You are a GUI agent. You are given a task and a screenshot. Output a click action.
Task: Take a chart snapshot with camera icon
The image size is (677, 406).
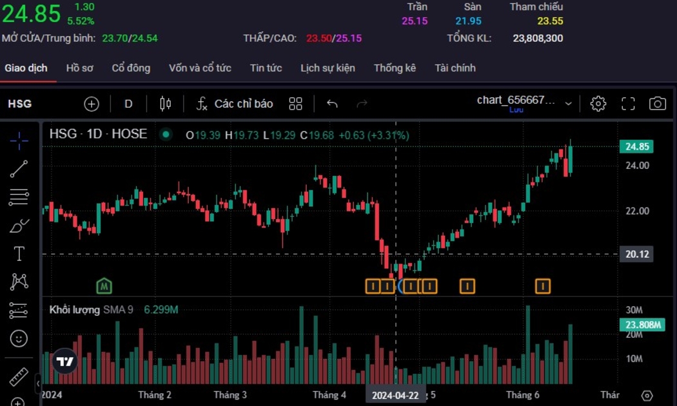coord(657,104)
